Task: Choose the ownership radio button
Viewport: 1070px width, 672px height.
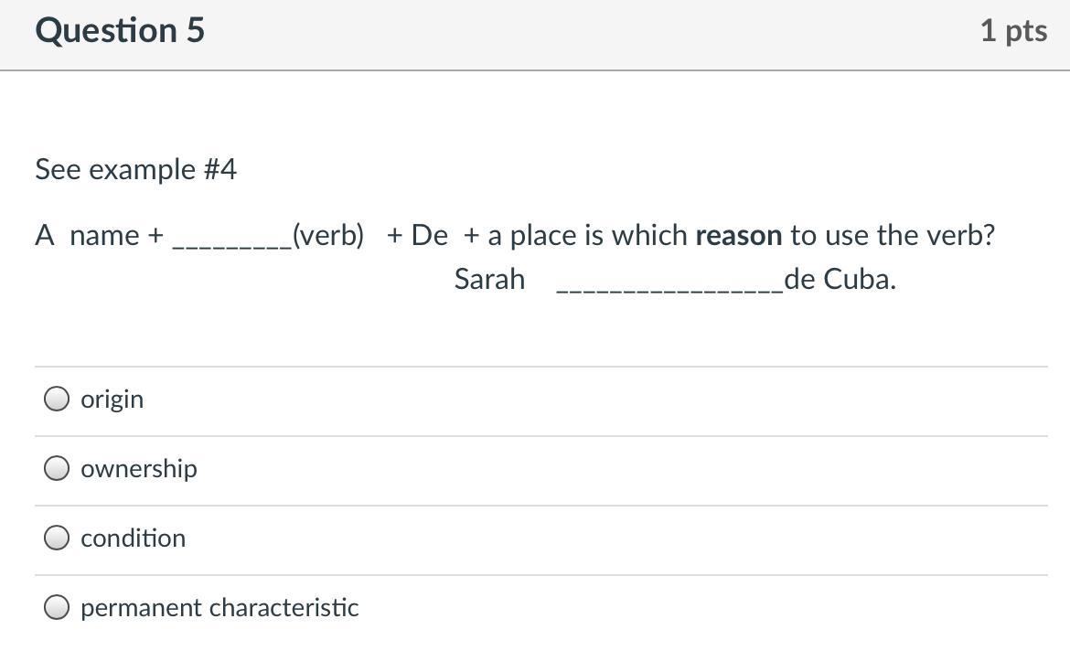Action: click(57, 468)
